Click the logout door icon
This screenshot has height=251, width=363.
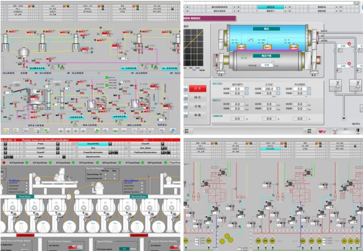[358, 130]
